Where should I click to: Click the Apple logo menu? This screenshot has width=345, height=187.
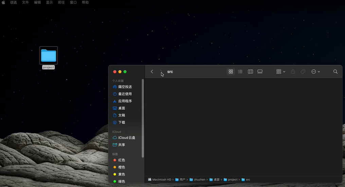tap(4, 2)
